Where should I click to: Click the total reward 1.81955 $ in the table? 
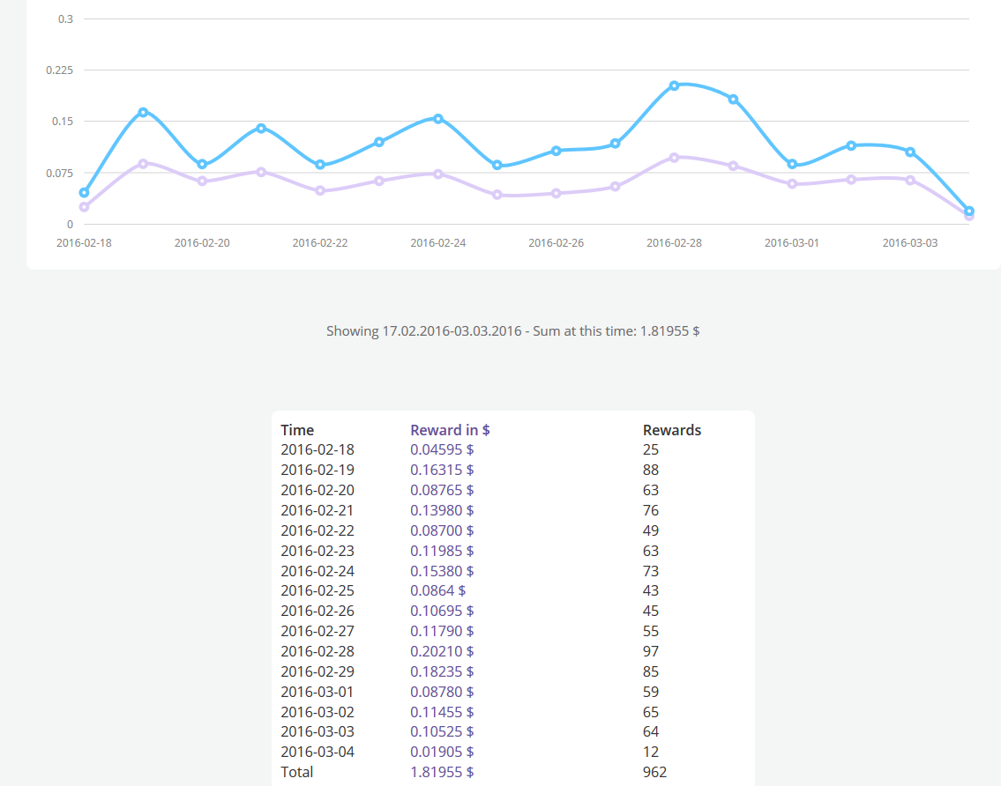[442, 772]
